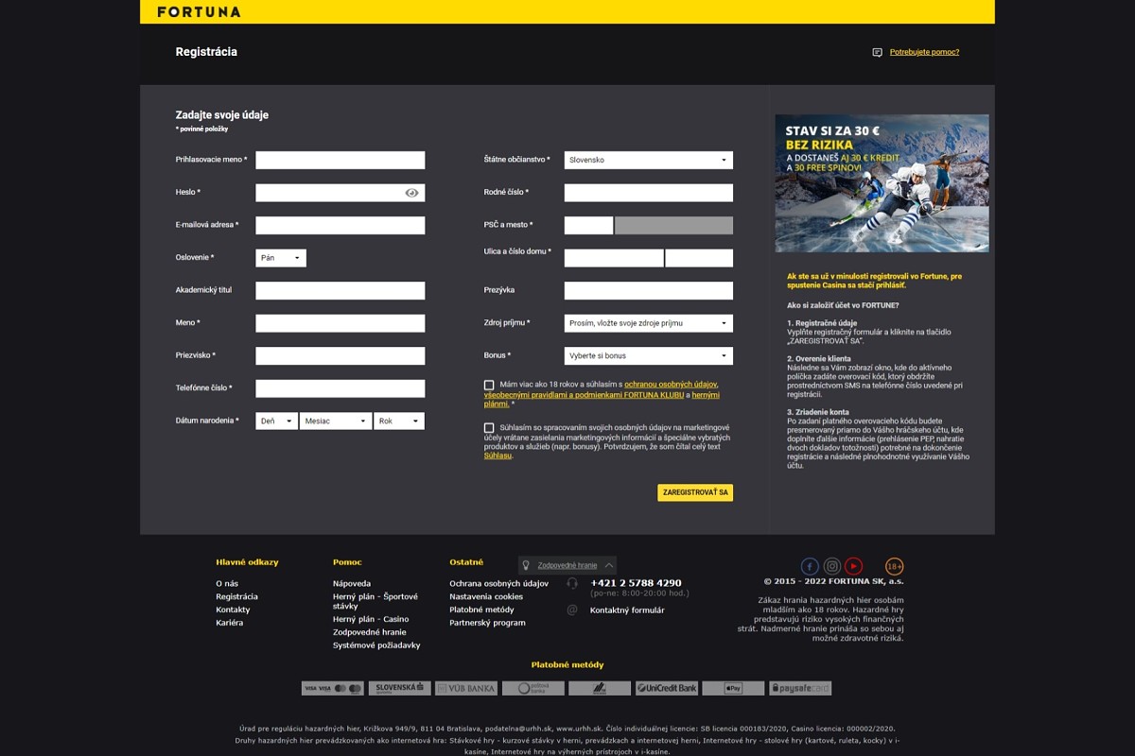Show password using the eye icon
The height and width of the screenshot is (756, 1135).
coord(411,193)
